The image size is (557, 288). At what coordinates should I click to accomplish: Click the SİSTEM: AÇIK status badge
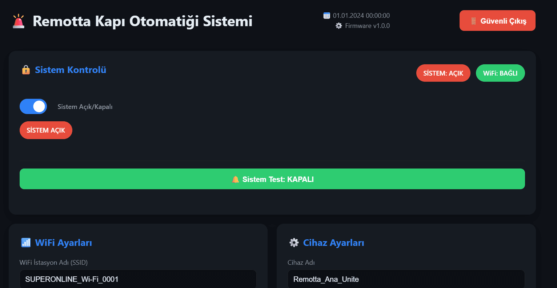pyautogui.click(x=443, y=73)
